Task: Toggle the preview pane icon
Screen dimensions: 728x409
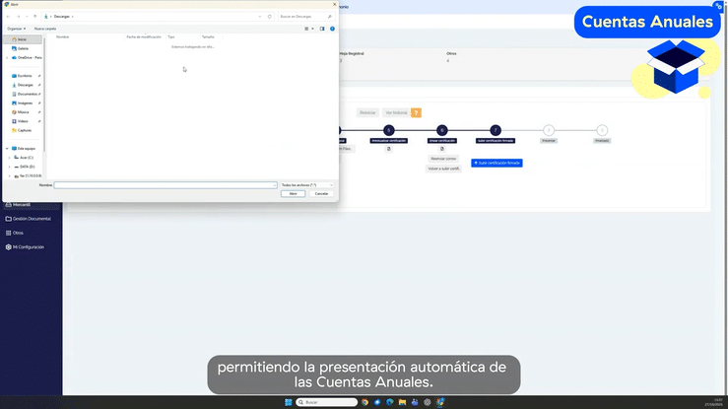Action: coord(322,29)
